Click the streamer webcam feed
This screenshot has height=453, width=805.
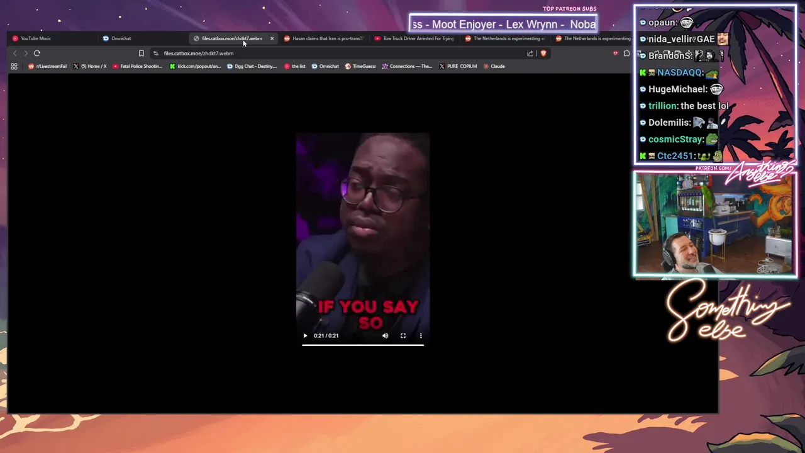pos(716,224)
